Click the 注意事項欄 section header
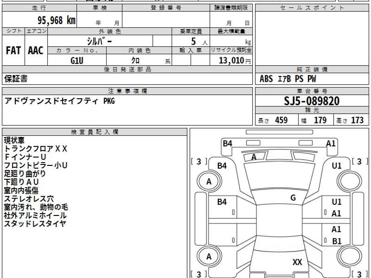 coord(127,91)
